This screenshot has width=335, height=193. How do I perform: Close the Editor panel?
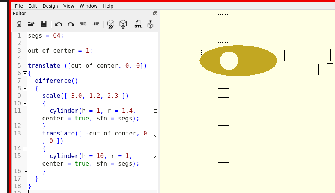pyautogui.click(x=155, y=14)
